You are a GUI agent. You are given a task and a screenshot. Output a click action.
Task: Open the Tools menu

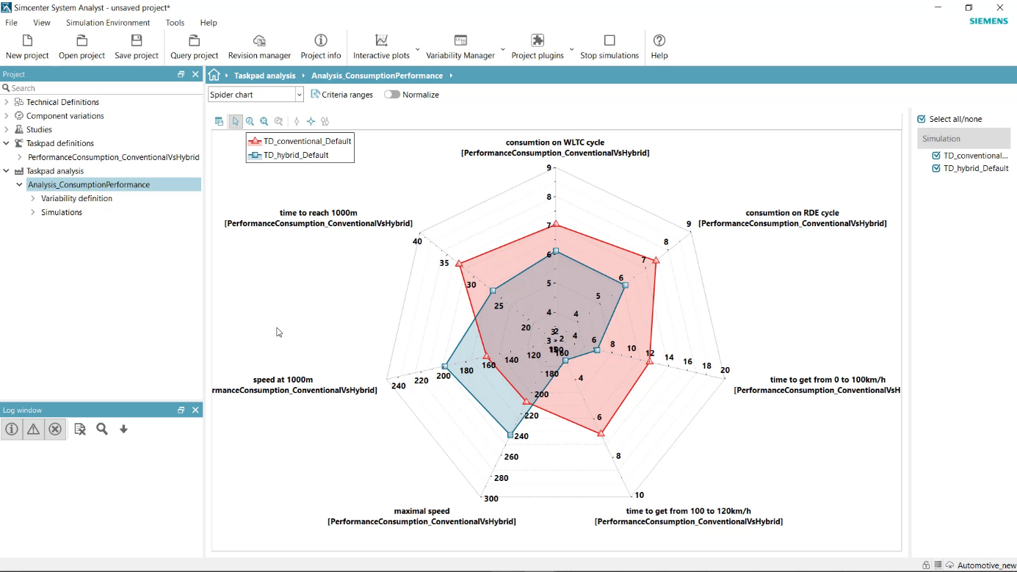pyautogui.click(x=175, y=23)
